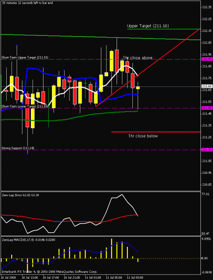Click the "35 minutes 12 seconds left to bar end" text
This screenshot has width=213, height=280.
coord(27,3)
